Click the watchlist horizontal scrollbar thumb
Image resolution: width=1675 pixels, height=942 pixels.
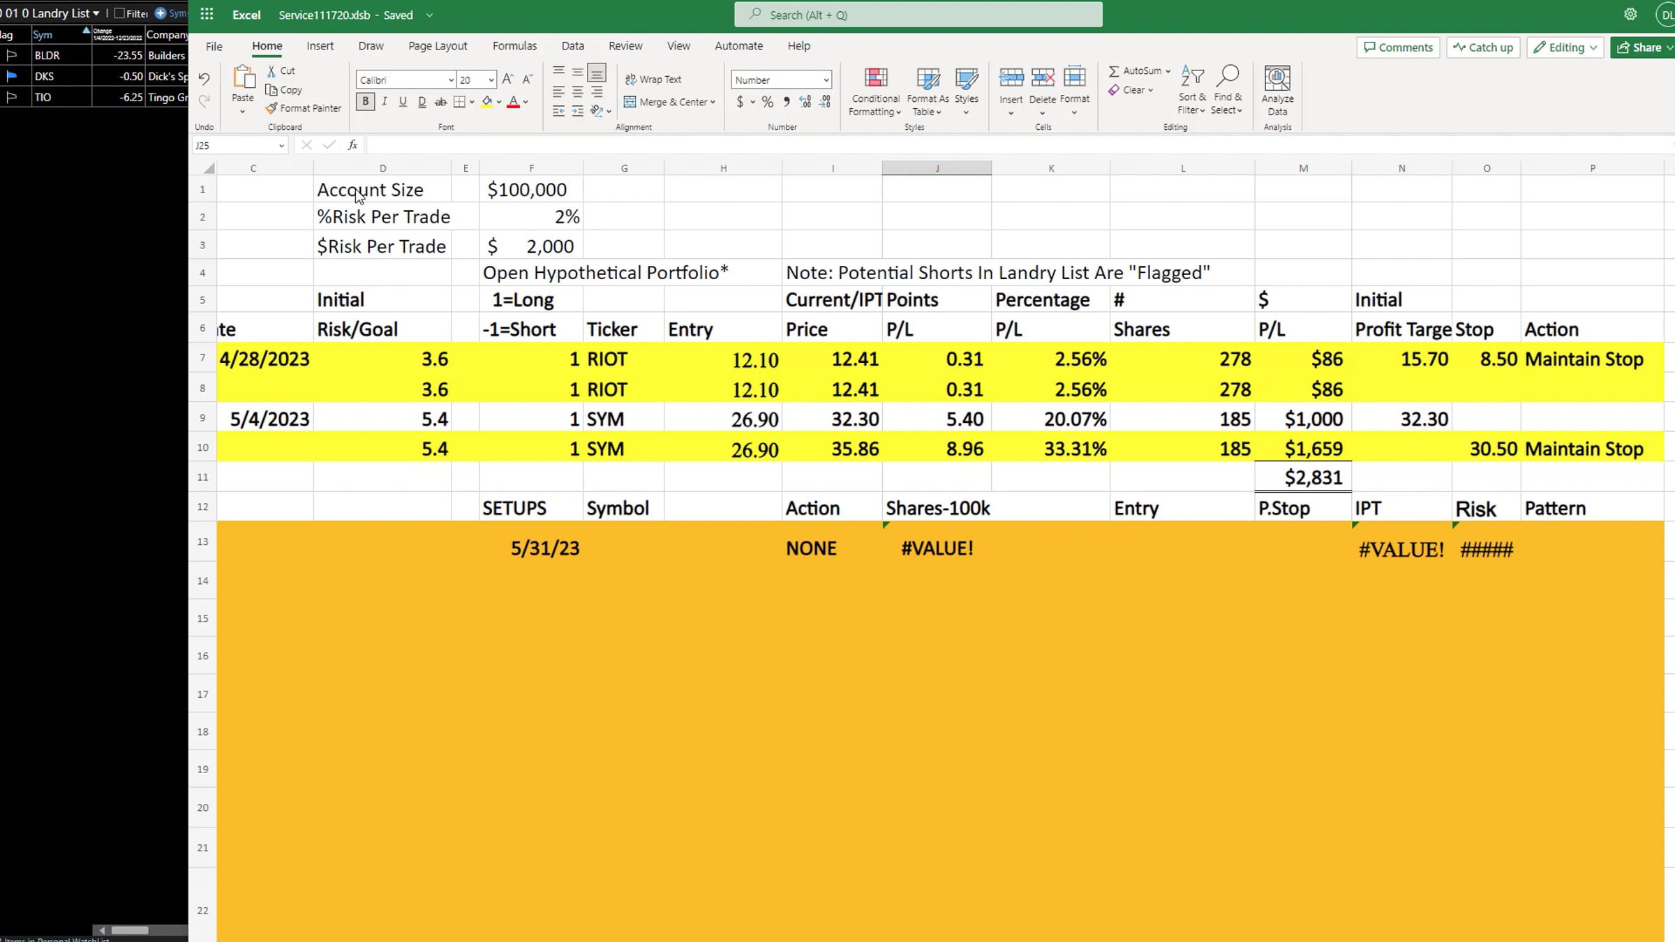[130, 930]
